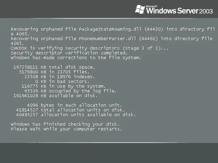
Task: Select the PhoneNumberParser.dll file name
Action: (x=107, y=39)
